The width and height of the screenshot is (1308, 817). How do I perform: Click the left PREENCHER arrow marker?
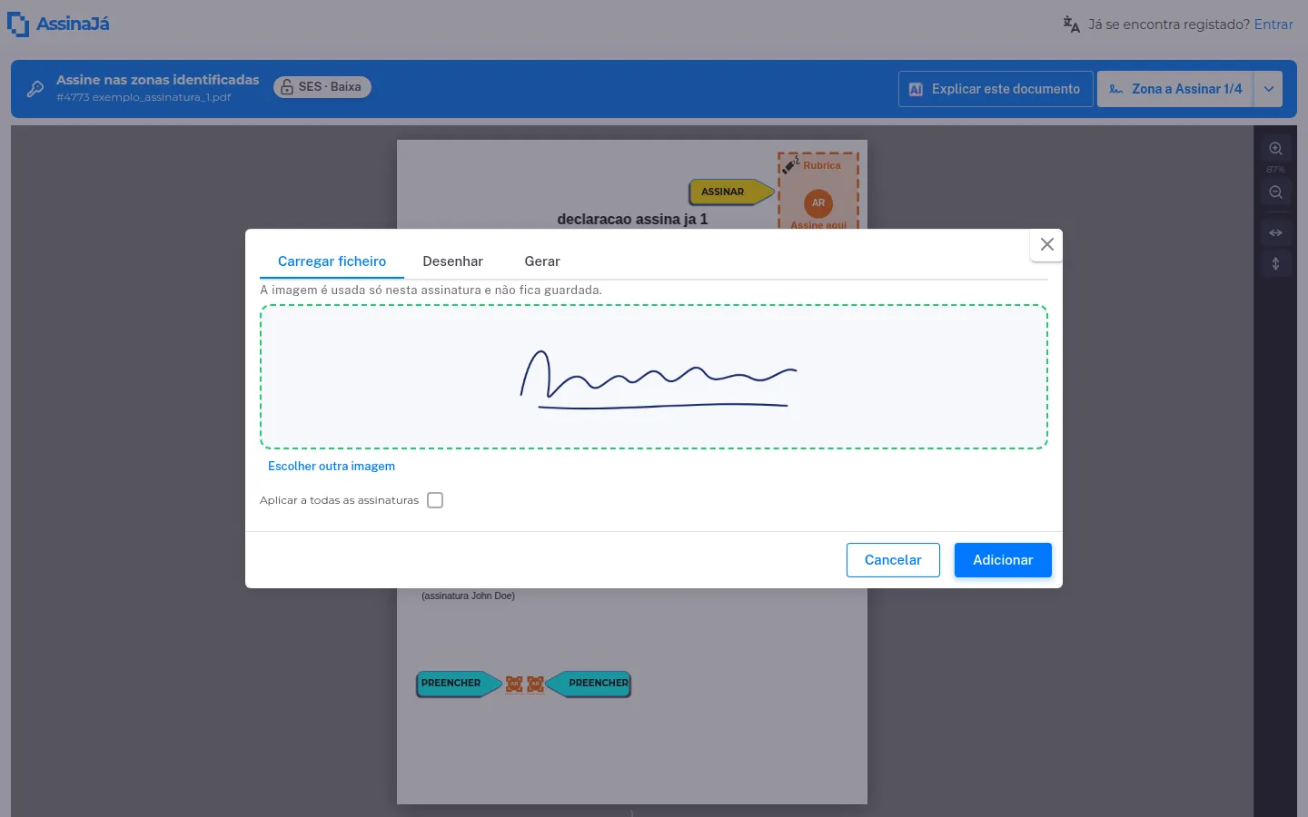[459, 683]
